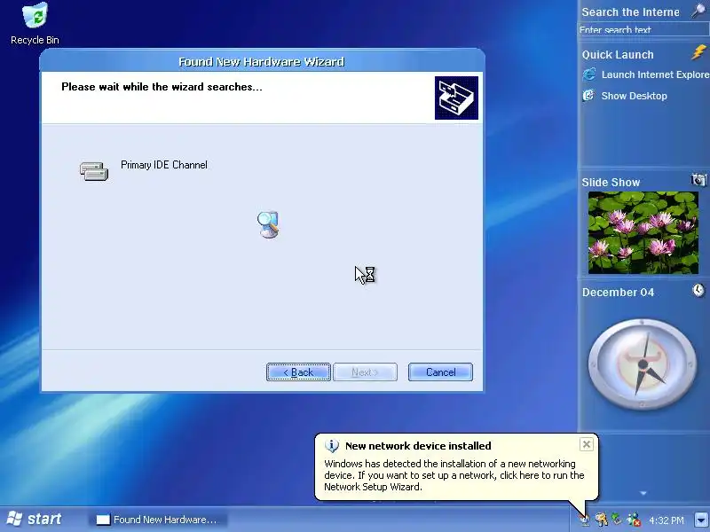Click the analog clock in the sidebar
Viewport: 710px width, 532px height.
click(x=643, y=364)
